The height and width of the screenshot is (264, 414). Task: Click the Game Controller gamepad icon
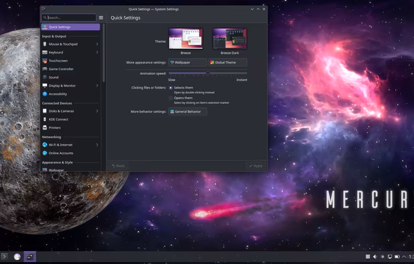click(45, 69)
